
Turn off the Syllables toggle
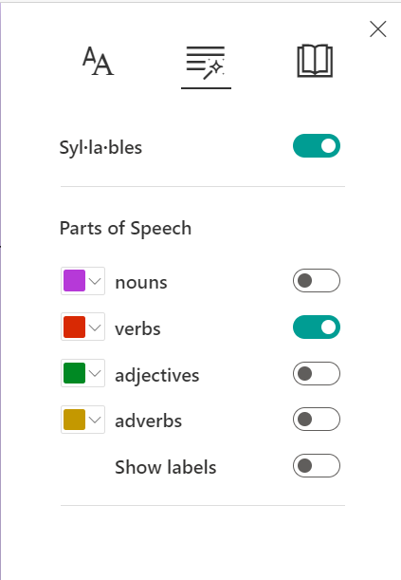click(x=317, y=146)
